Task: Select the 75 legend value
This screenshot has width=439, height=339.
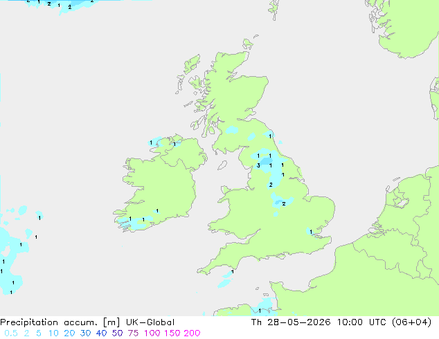Action: click(133, 333)
